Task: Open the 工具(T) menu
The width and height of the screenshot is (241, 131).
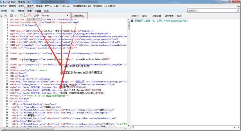Action: pyautogui.click(x=57, y=6)
